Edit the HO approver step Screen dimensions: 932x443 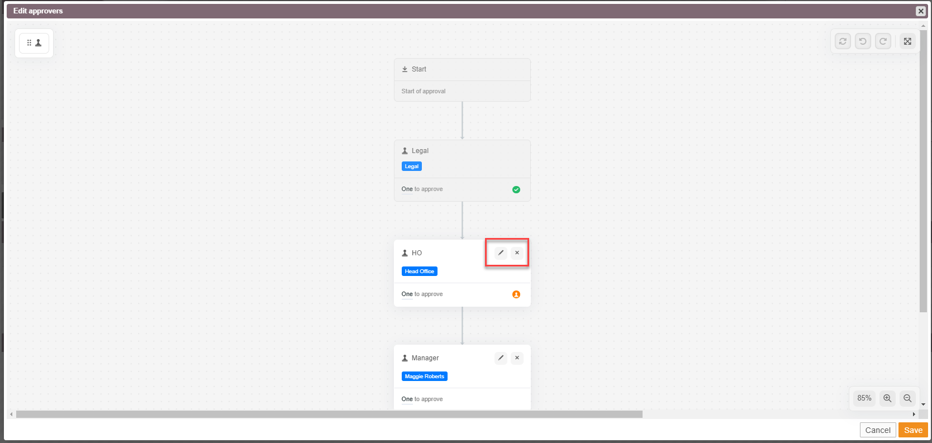click(x=501, y=253)
